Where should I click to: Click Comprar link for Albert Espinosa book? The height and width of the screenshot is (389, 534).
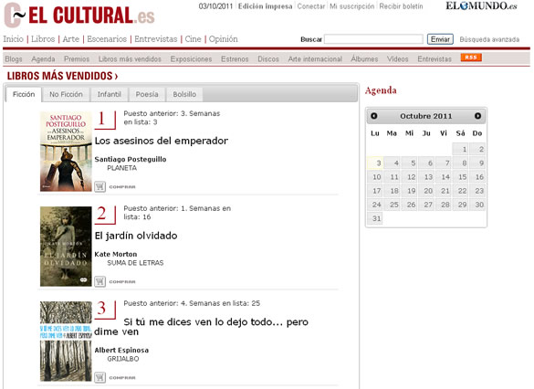[122, 378]
